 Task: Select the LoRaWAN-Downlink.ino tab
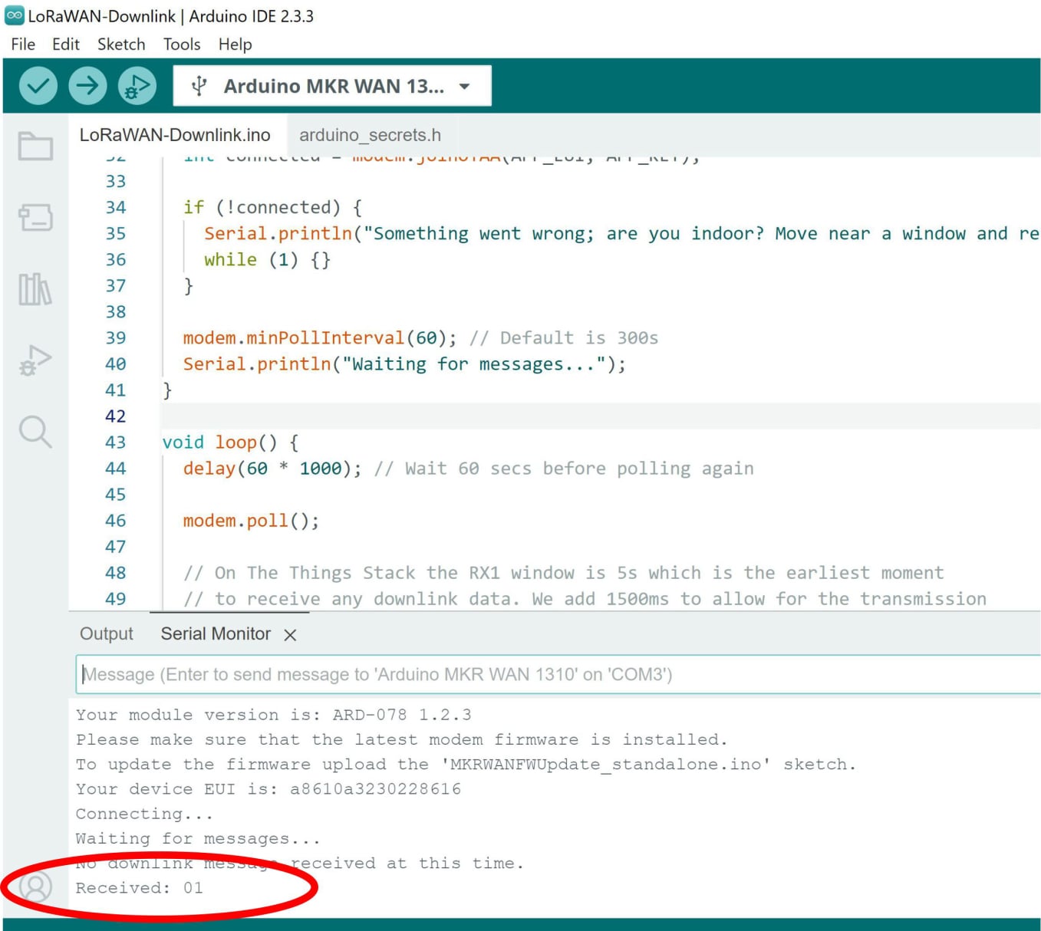click(x=175, y=135)
